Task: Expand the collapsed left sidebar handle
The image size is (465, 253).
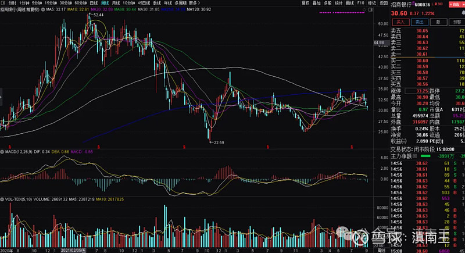Action: 1,97
